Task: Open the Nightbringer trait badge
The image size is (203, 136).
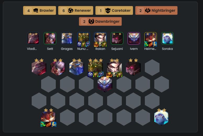Action: point(156,10)
